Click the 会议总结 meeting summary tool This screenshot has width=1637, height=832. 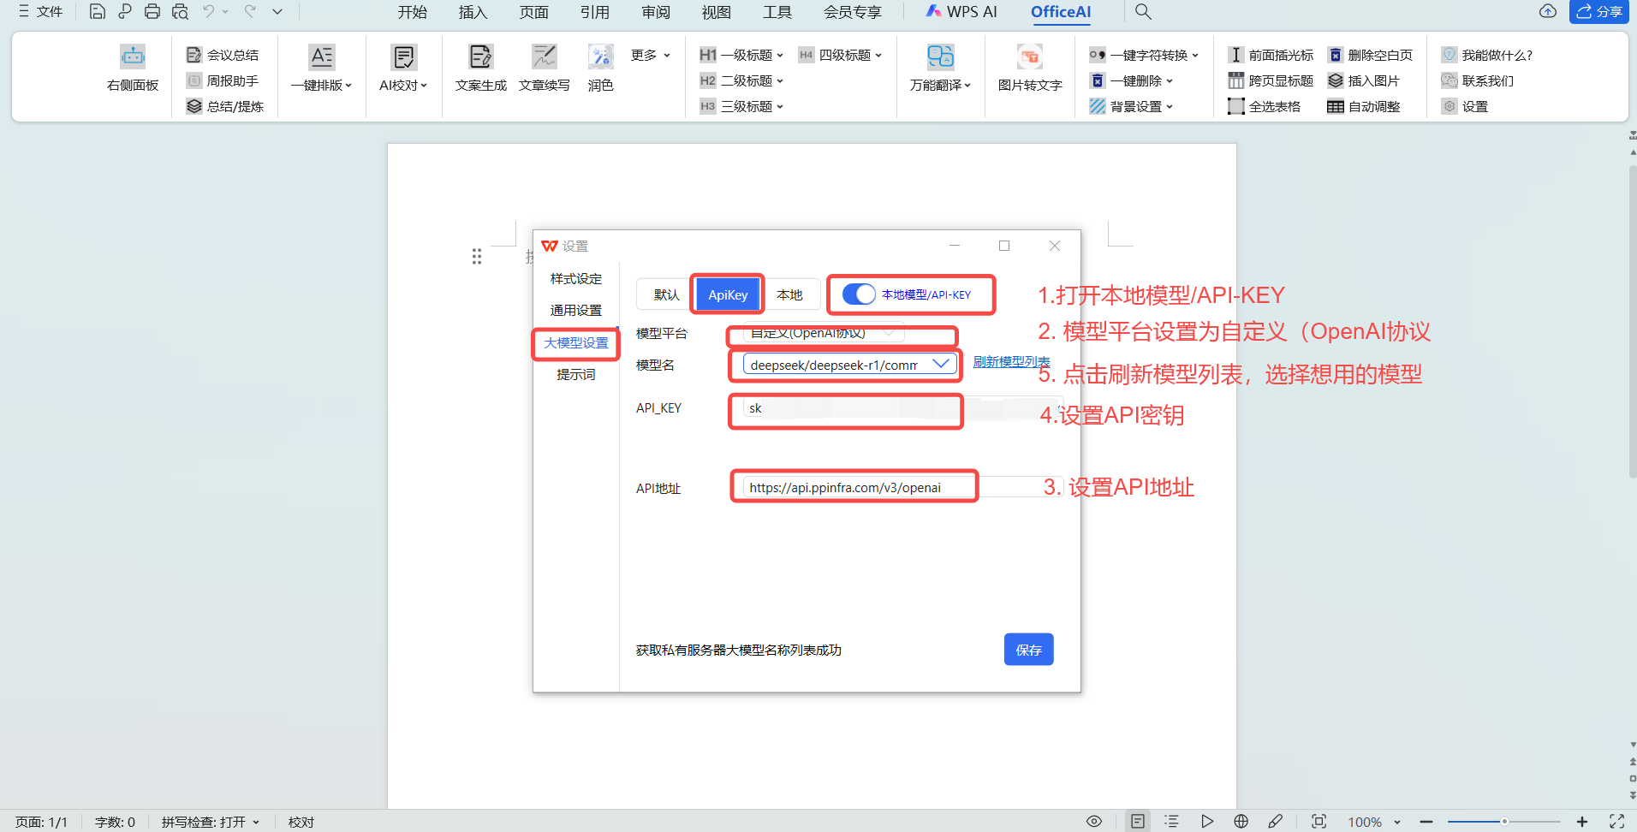point(223,55)
